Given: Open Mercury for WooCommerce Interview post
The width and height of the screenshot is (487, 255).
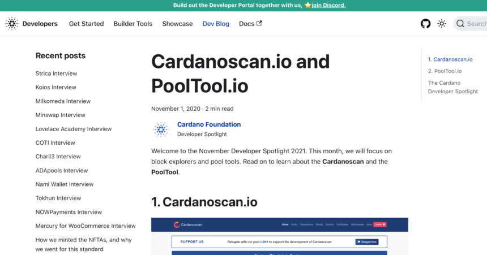Looking at the screenshot, I should (86, 226).
